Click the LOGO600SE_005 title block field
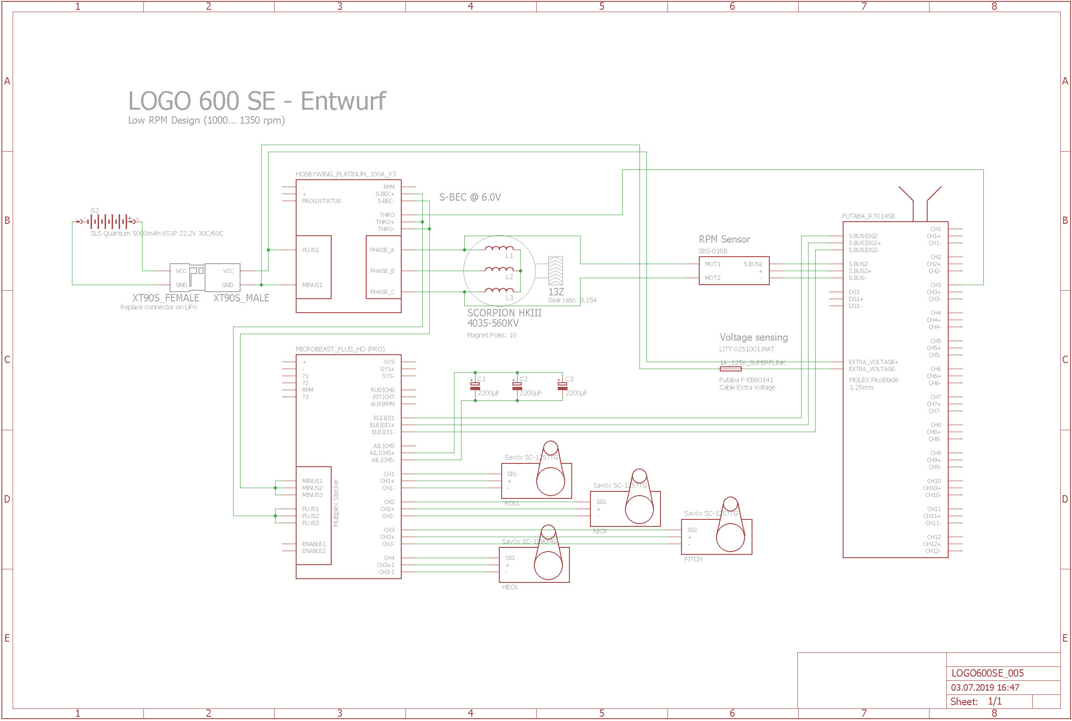This screenshot has height=721, width=1072. [x=987, y=673]
